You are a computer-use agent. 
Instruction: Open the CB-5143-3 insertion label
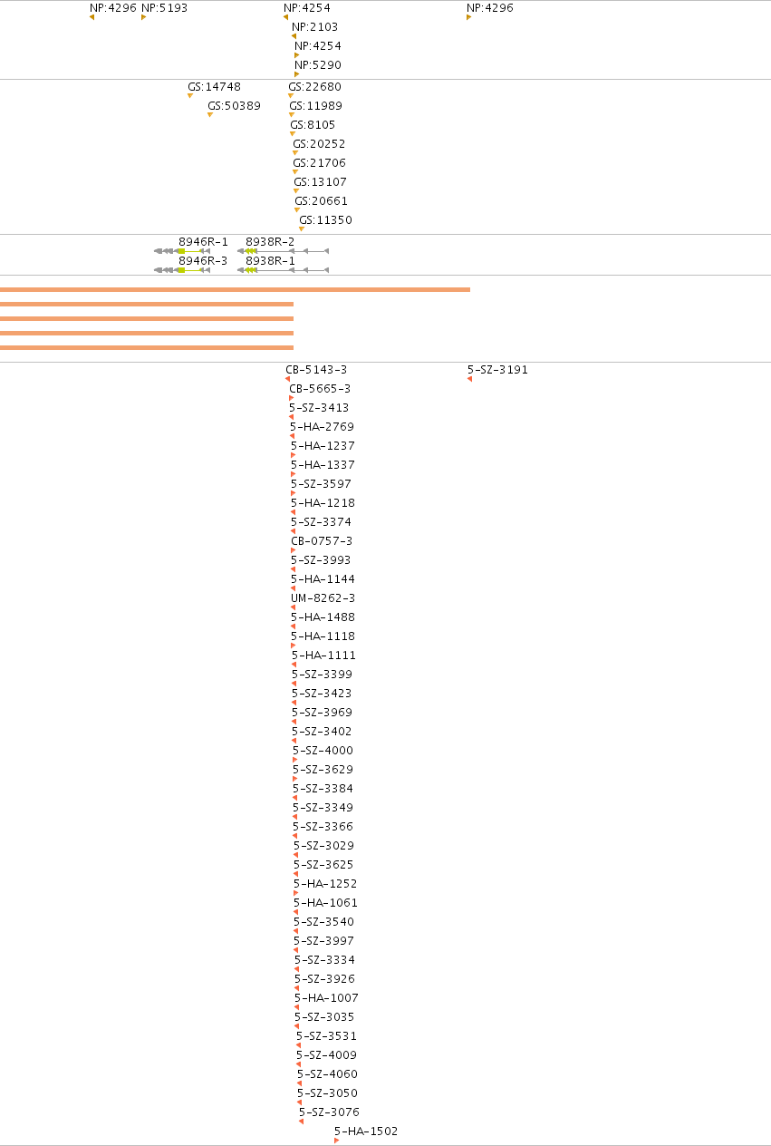tap(316, 369)
